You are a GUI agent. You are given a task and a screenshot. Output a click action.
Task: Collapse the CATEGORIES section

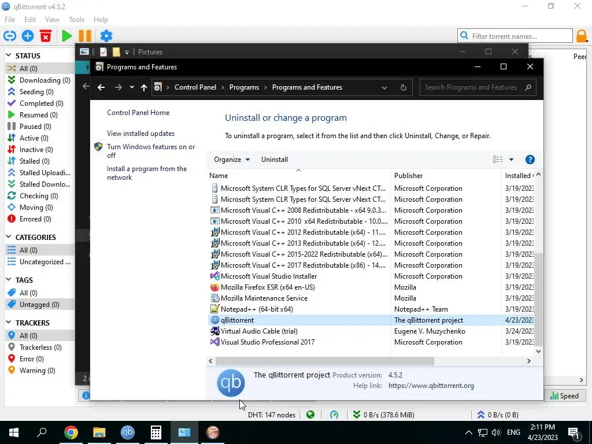[x=8, y=237]
